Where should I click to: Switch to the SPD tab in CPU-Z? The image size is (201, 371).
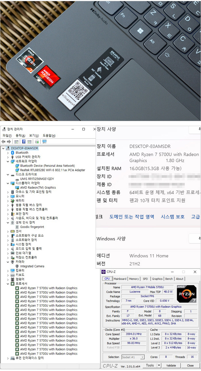click(x=145, y=279)
